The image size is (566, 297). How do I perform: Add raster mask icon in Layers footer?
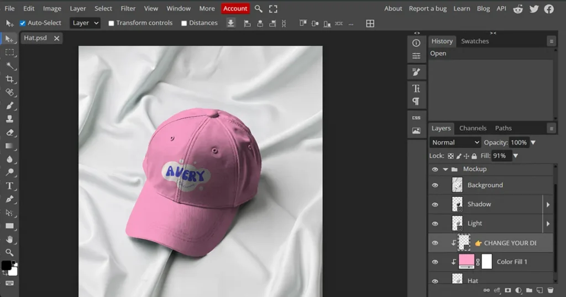tap(508, 290)
